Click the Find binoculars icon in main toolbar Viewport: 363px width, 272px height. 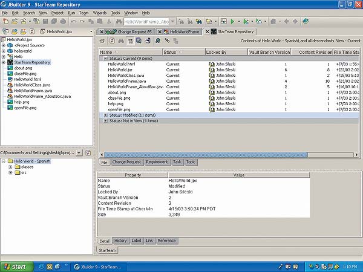click(119, 22)
